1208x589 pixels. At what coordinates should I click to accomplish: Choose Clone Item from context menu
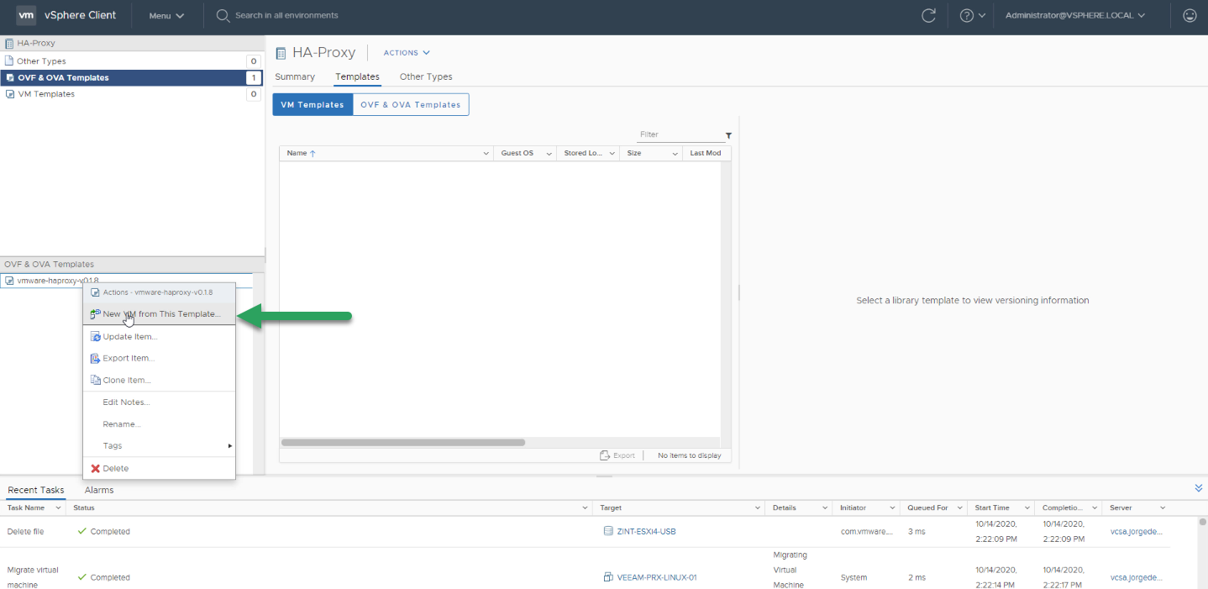pos(159,380)
